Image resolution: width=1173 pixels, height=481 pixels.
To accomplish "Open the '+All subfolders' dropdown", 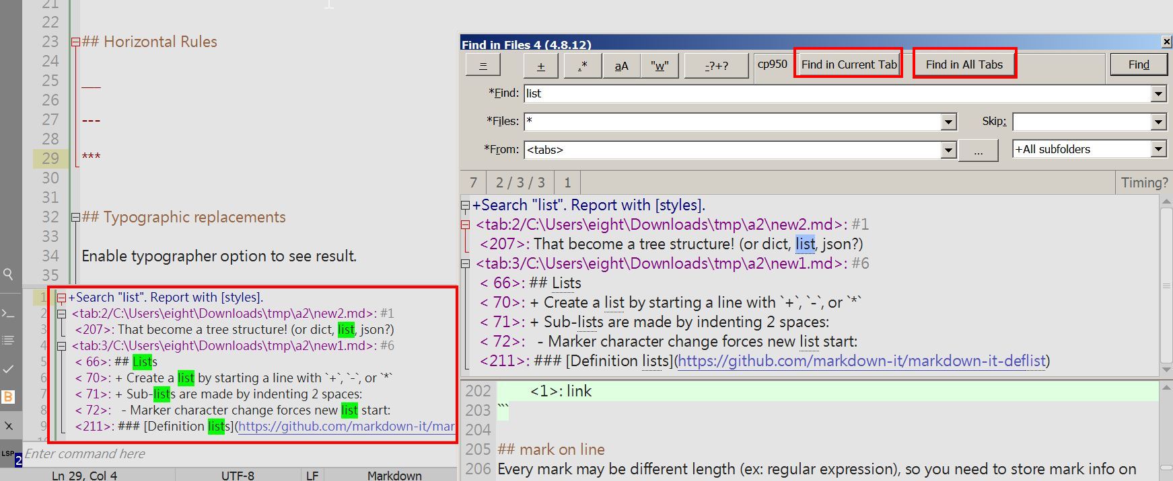I will (1158, 149).
